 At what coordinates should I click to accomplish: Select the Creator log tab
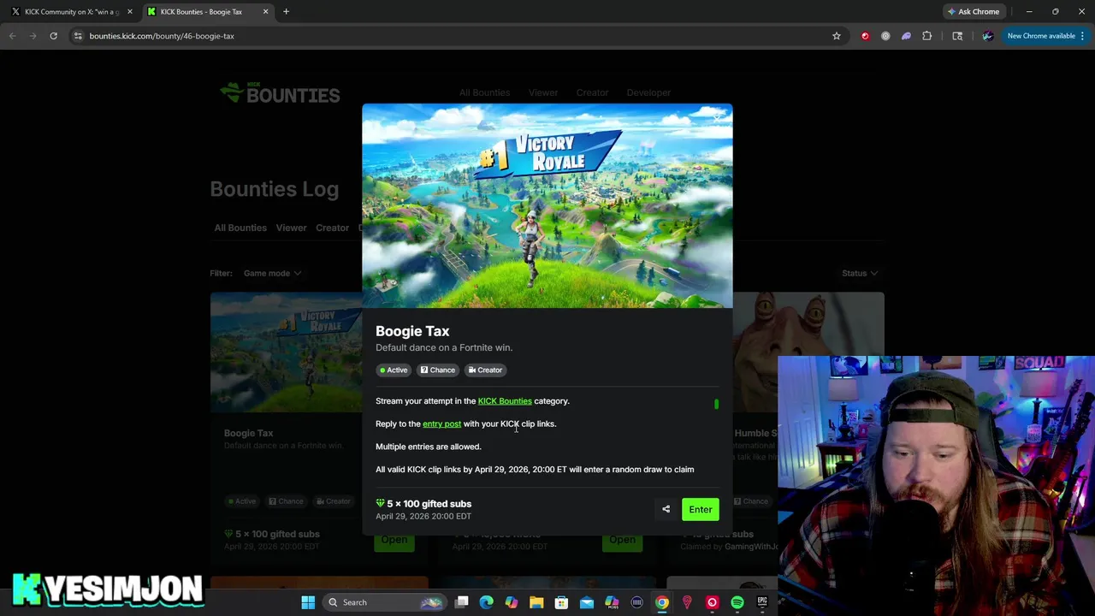332,228
